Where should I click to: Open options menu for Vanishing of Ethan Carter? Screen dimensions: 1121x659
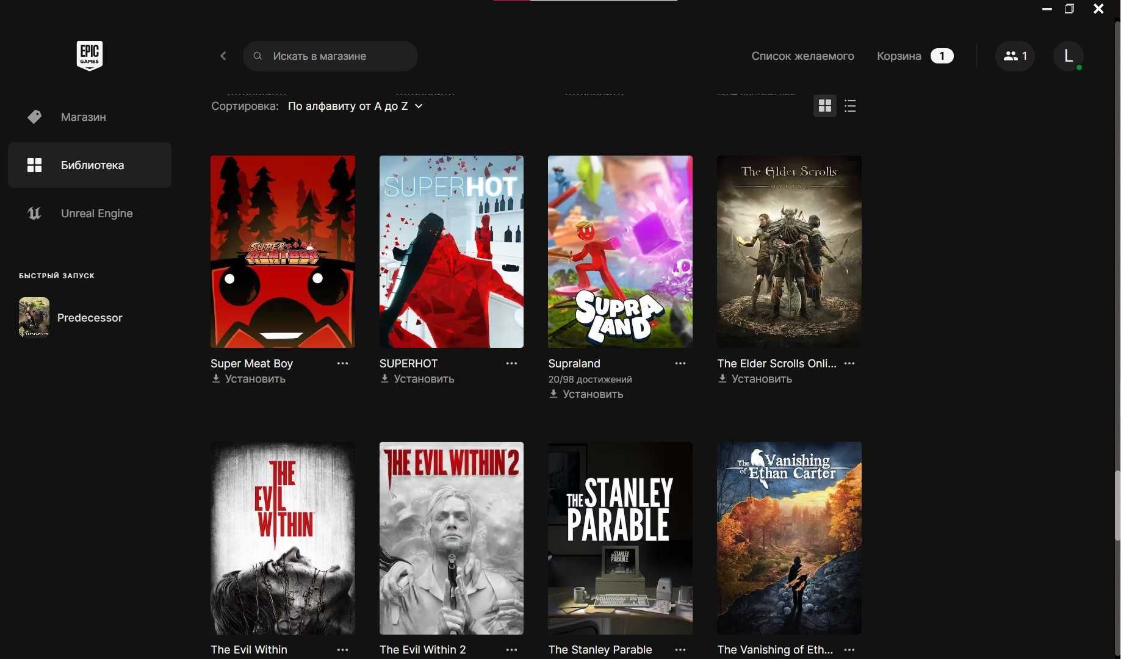[x=849, y=650]
